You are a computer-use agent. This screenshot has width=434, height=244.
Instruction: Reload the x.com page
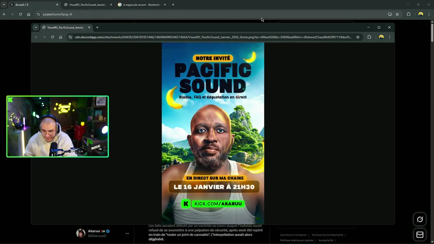tap(20, 14)
